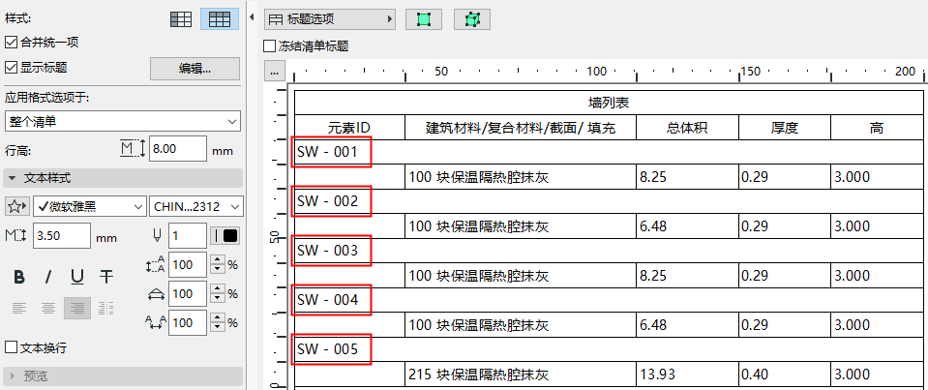Click the favorites star icon for text style
Viewport: 928px width, 390px height.
tap(16, 206)
